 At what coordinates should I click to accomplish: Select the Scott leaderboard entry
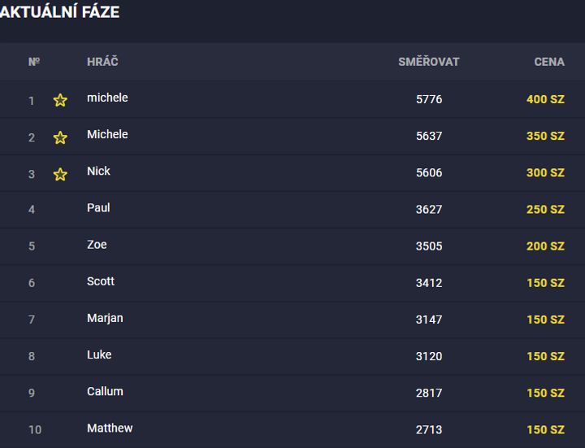pos(292,283)
